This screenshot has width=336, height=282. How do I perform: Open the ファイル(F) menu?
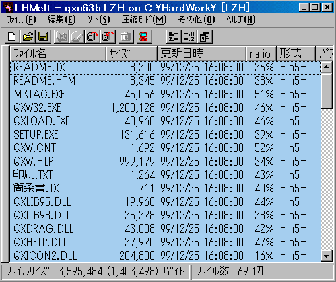click(x=22, y=20)
